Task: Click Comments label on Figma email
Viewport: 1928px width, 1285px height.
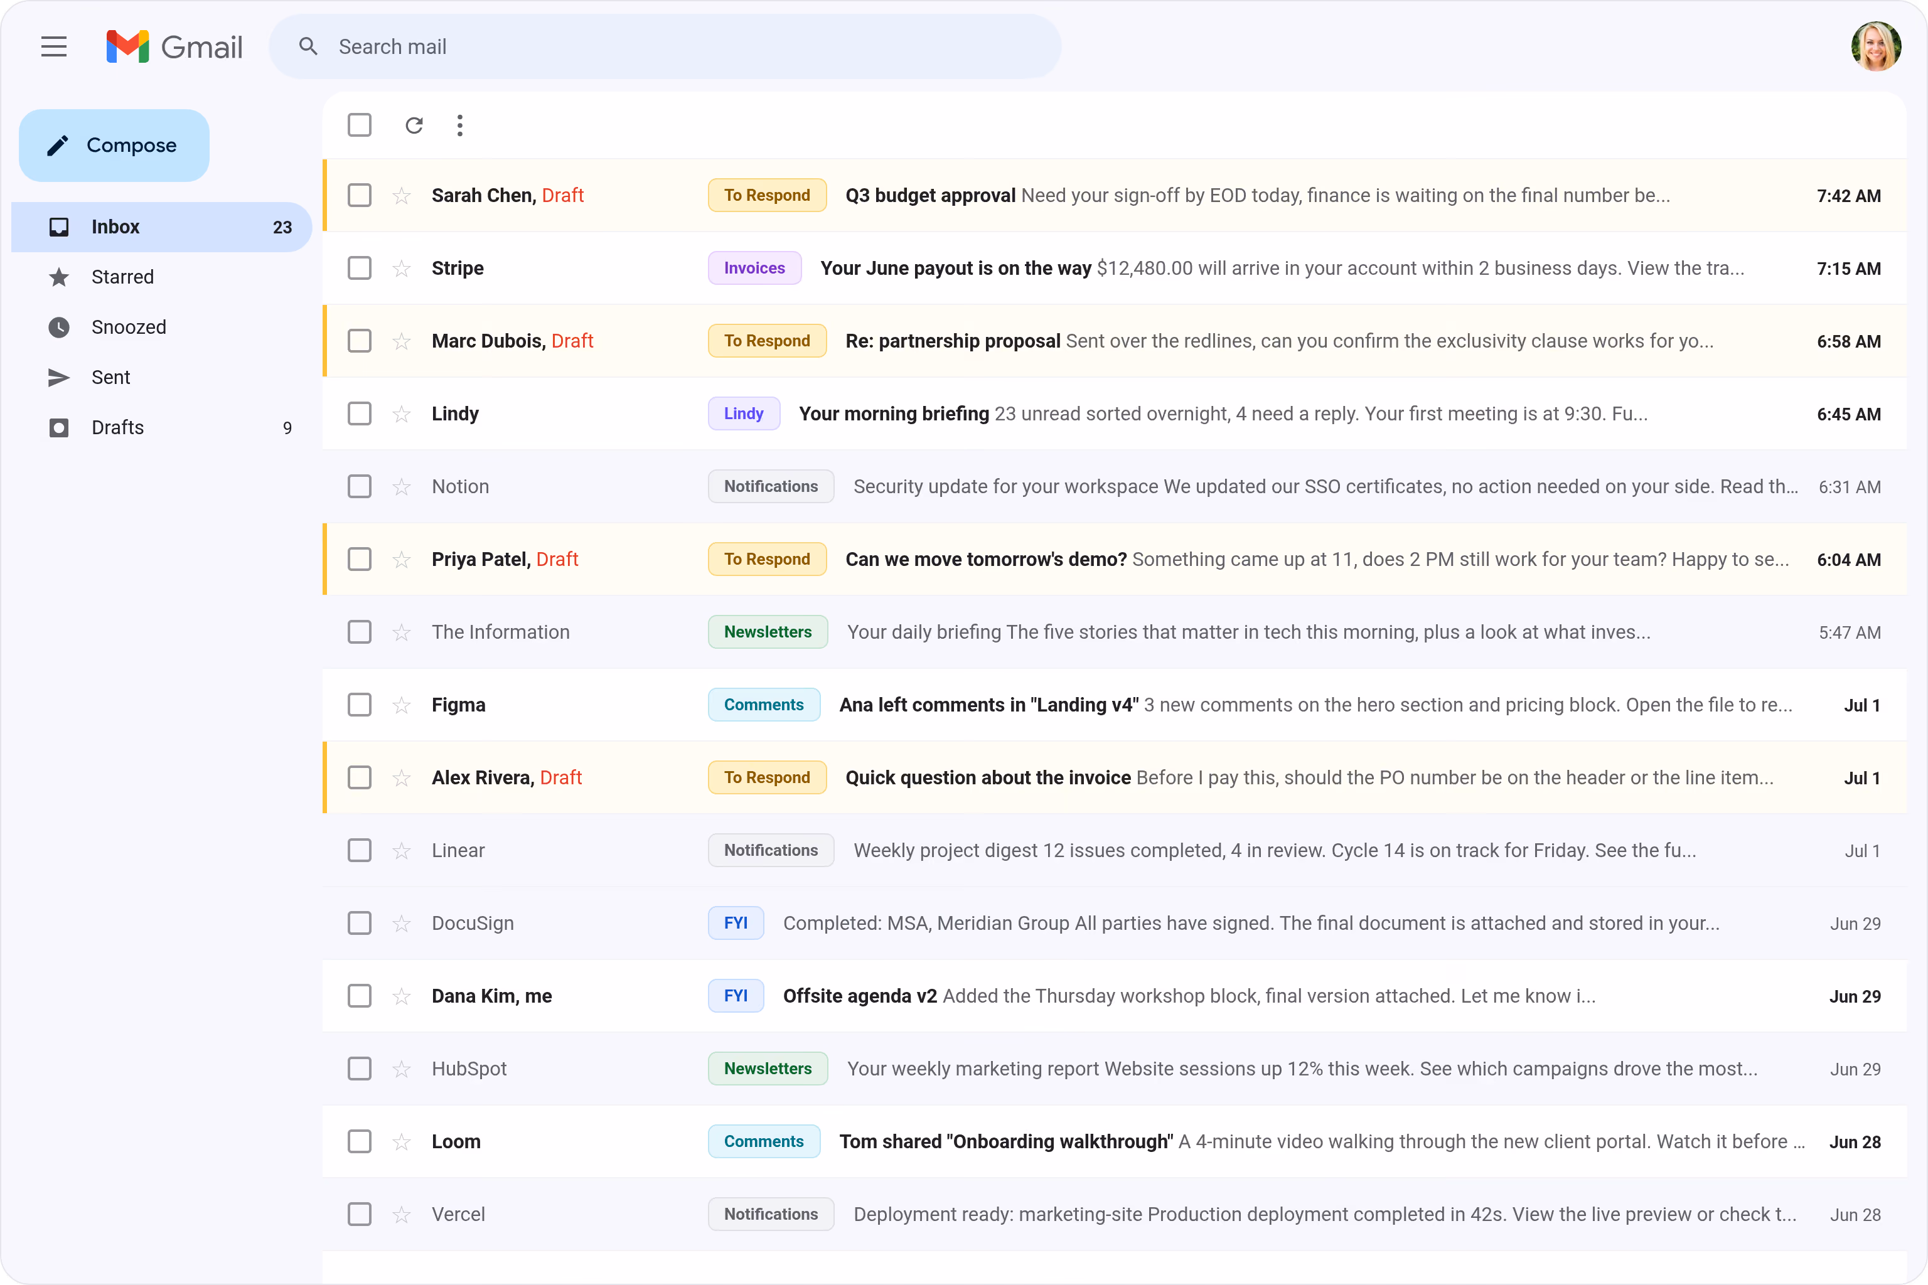Action: tap(764, 705)
